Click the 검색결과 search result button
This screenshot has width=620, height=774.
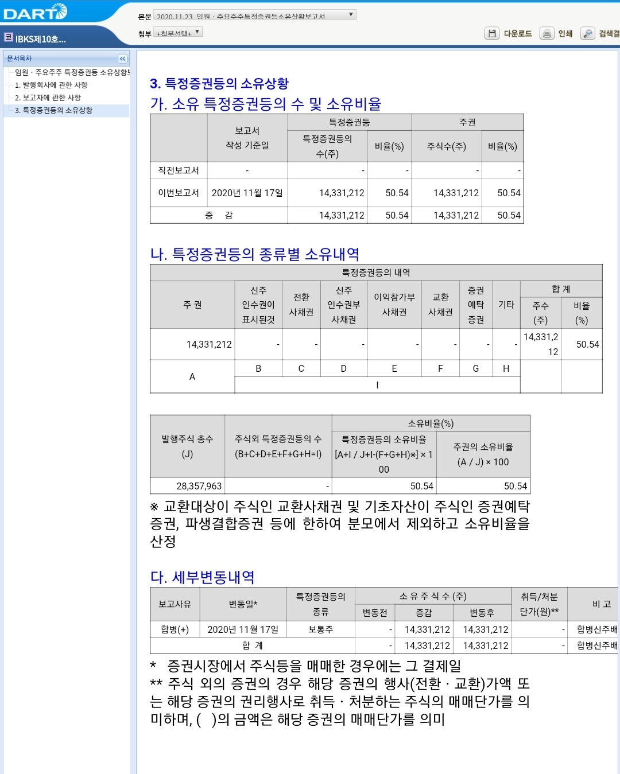point(600,33)
